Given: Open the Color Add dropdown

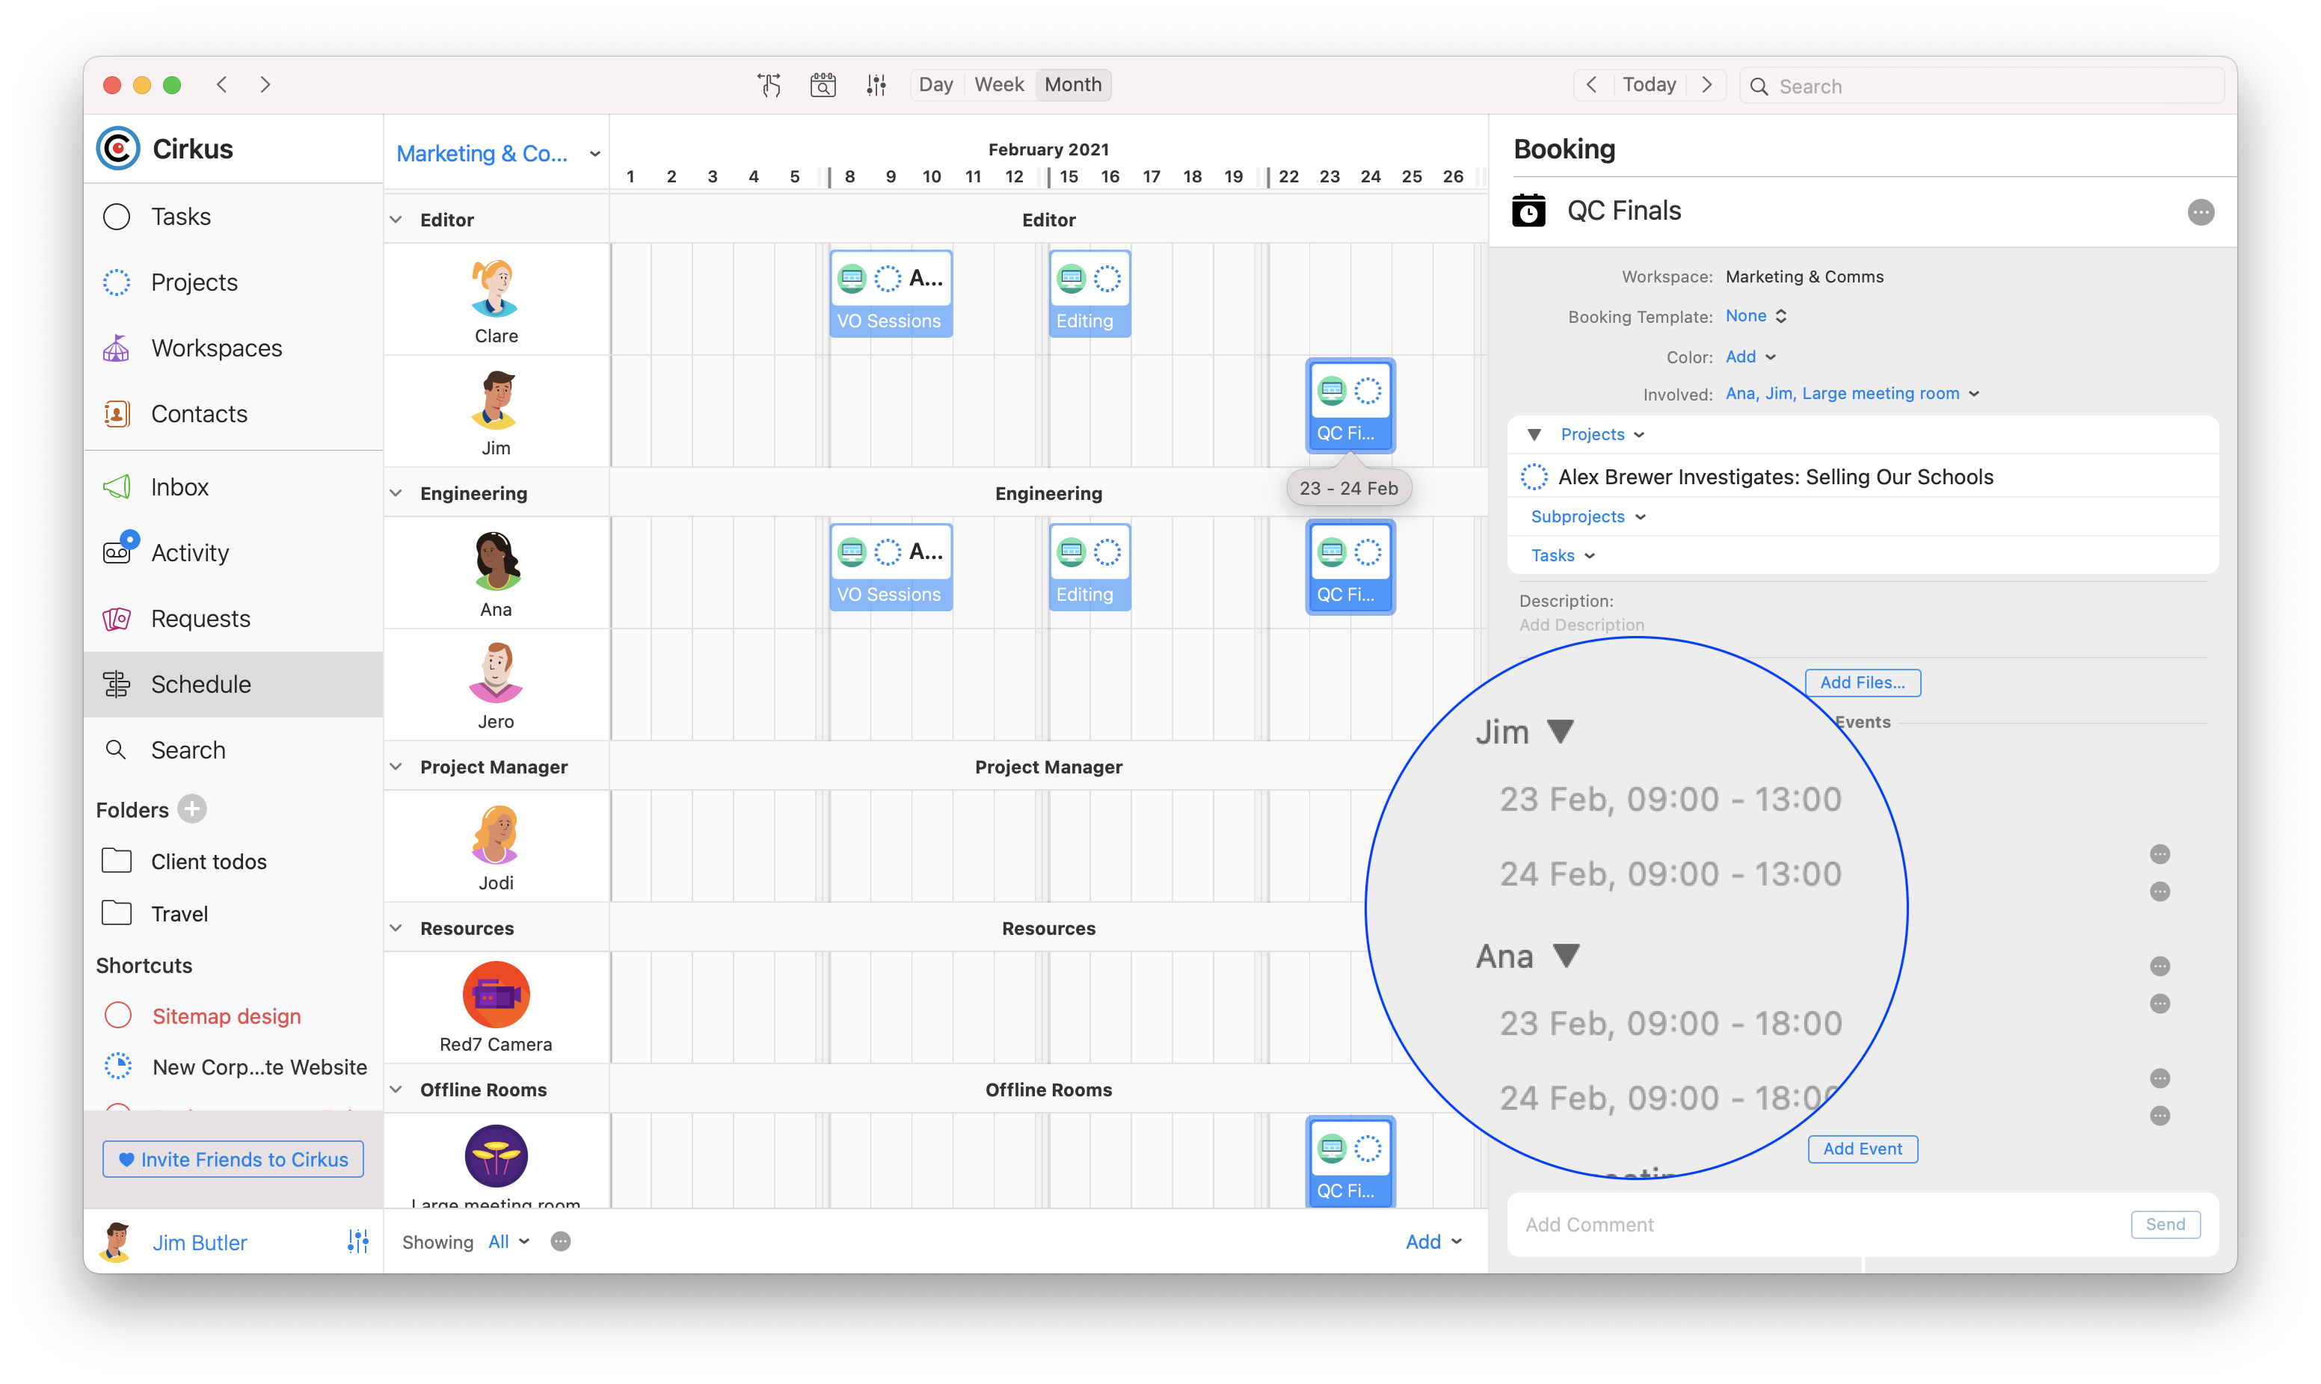Looking at the screenshot, I should 1750,356.
